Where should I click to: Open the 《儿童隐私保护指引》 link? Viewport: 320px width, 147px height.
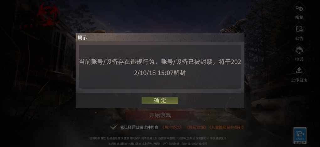tap(226, 127)
